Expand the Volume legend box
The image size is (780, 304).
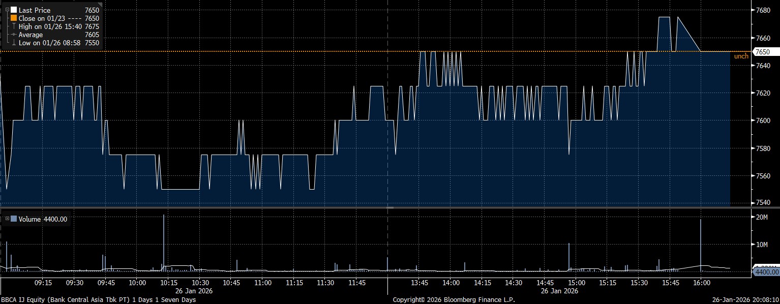pyautogui.click(x=7, y=219)
